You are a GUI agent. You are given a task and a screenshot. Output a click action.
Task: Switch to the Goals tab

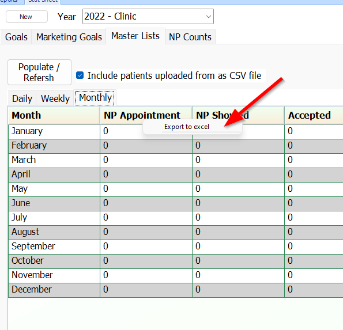coord(16,37)
